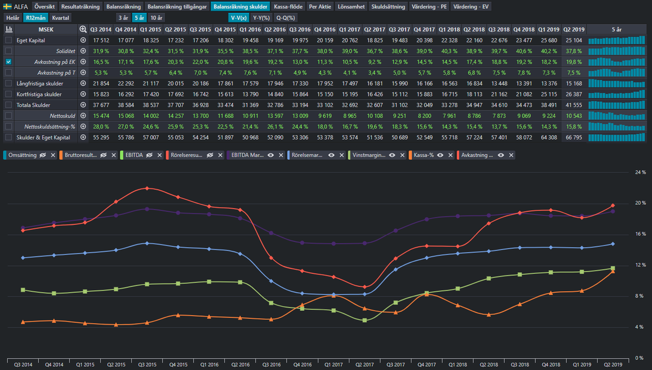The width and height of the screenshot is (652, 370).
Task: Check the Eget Kapital row checkbox
Action: 8,40
